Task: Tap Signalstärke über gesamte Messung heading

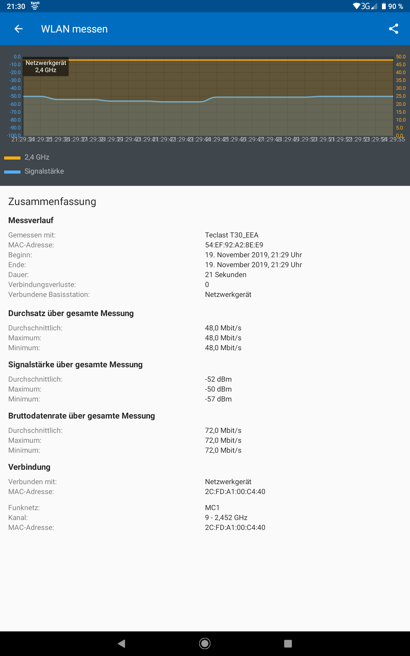Action: pyautogui.click(x=76, y=365)
